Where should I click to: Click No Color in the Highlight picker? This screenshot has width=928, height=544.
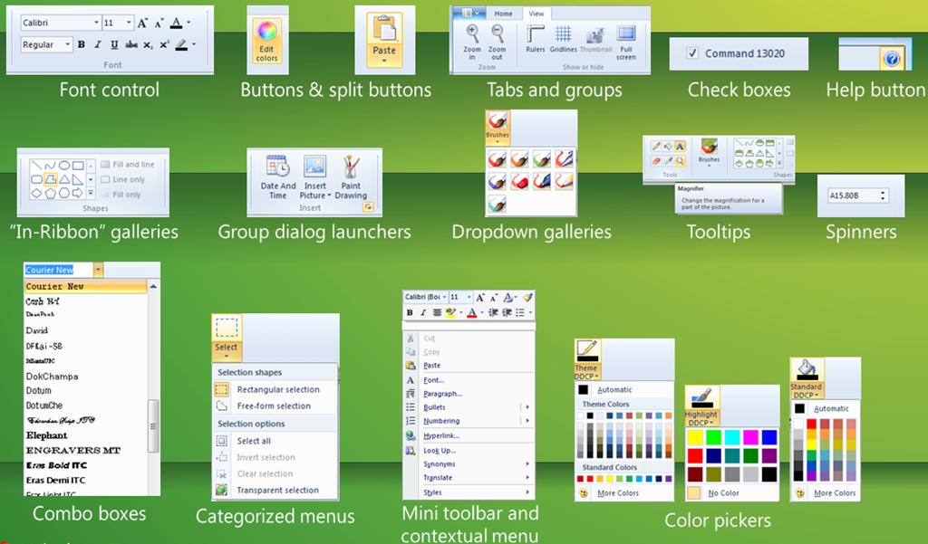click(723, 493)
